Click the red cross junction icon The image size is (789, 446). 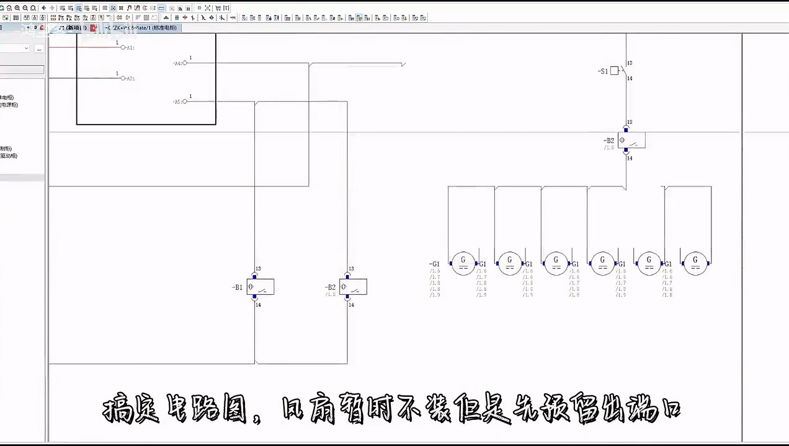point(185,18)
